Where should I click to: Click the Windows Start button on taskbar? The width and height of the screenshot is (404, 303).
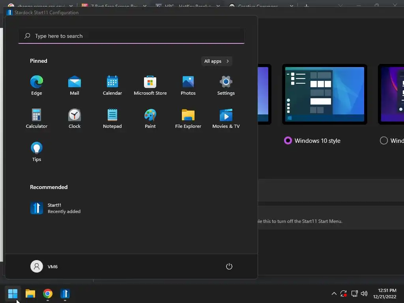pyautogui.click(x=13, y=294)
